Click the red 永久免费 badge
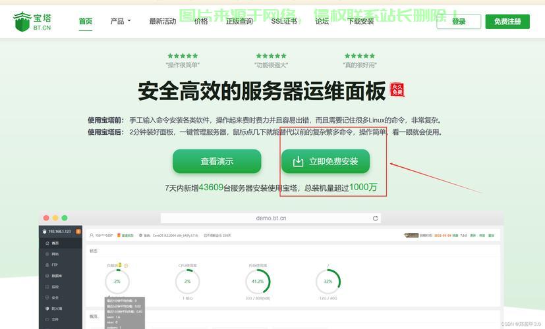This screenshot has width=545, height=329. coord(397,90)
